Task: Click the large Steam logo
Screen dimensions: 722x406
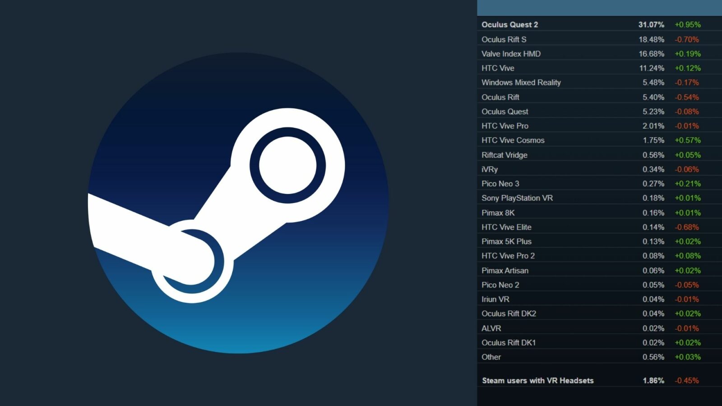Action: (238, 203)
